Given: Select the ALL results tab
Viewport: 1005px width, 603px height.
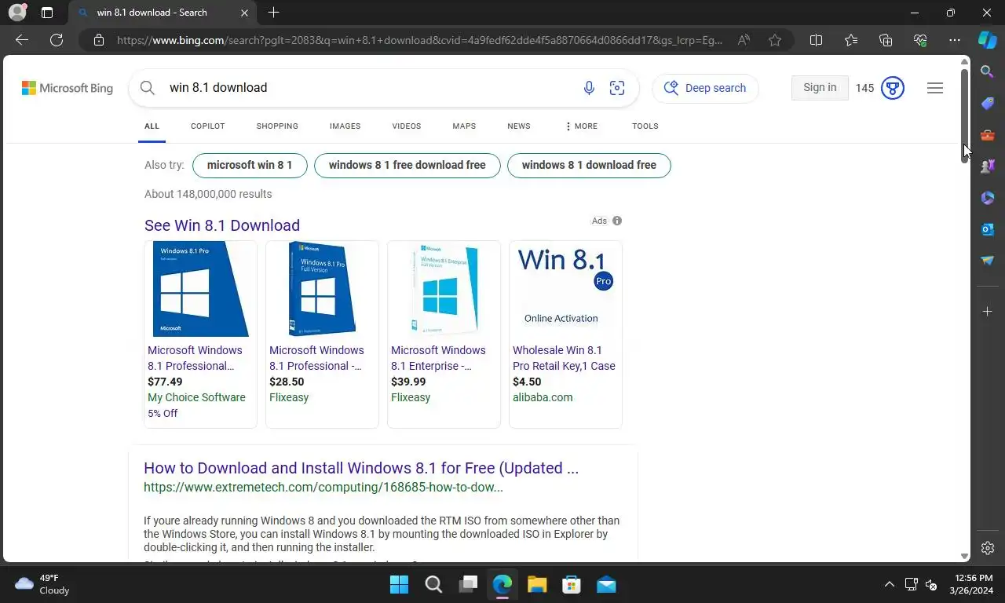Looking at the screenshot, I should click(152, 126).
